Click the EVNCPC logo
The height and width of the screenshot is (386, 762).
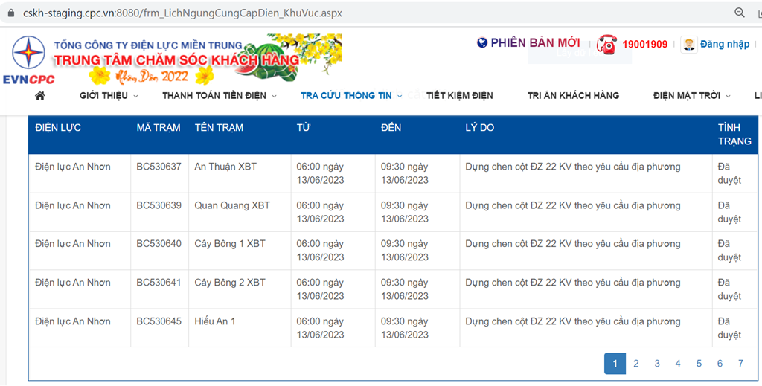[29, 59]
